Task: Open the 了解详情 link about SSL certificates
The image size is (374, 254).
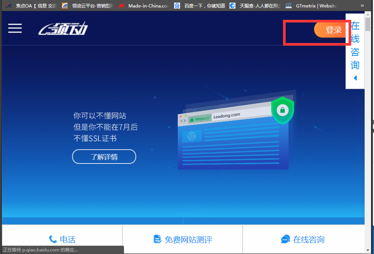Action: coord(104,156)
